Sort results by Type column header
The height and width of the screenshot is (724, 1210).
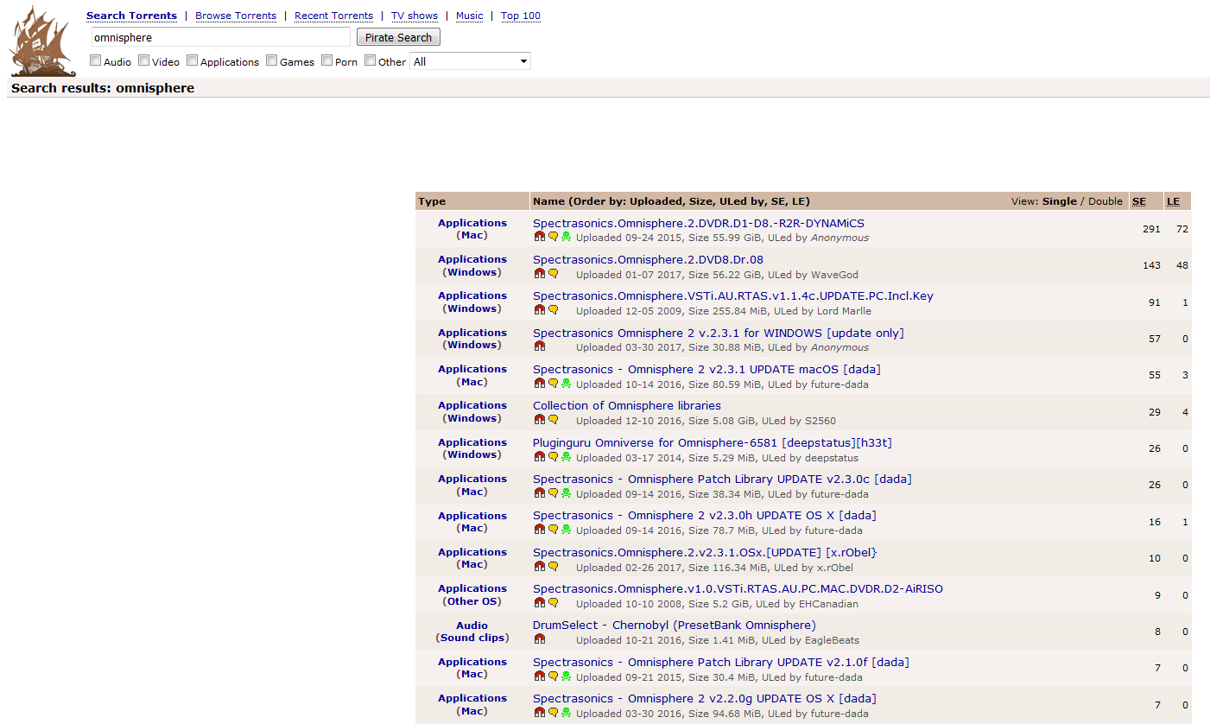click(432, 201)
